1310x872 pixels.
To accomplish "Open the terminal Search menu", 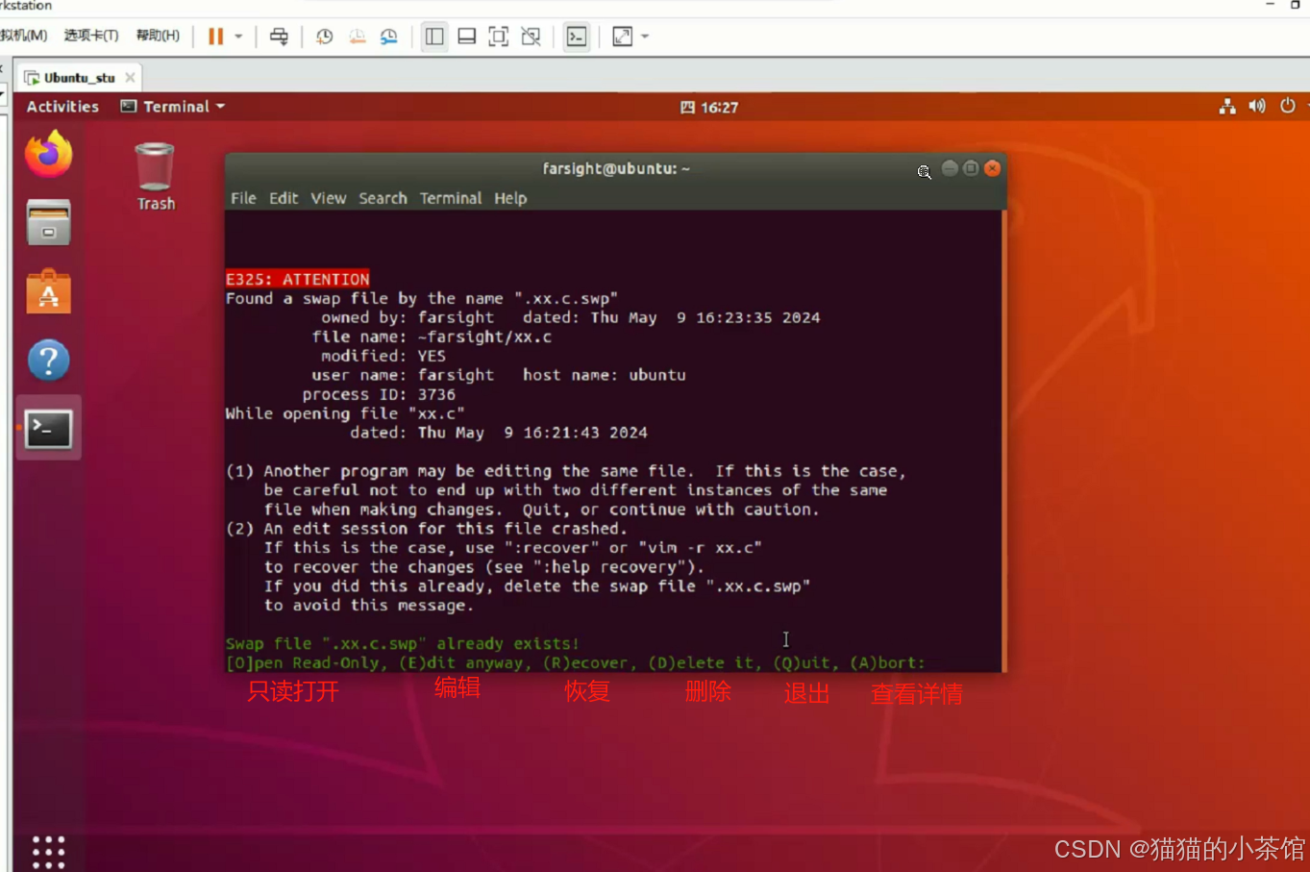I will (383, 198).
